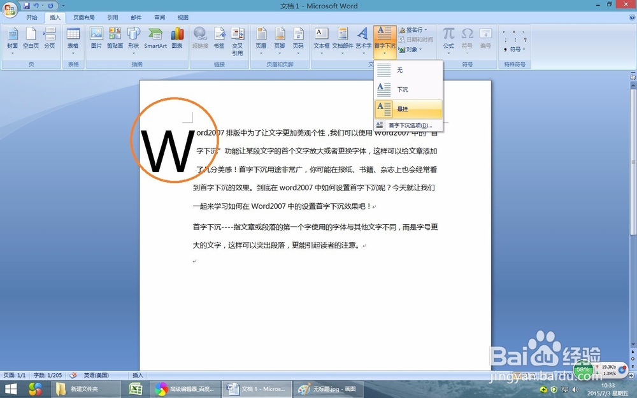
Task: Choose In Margin (悬挂) drop cap option
Action: pos(408,109)
